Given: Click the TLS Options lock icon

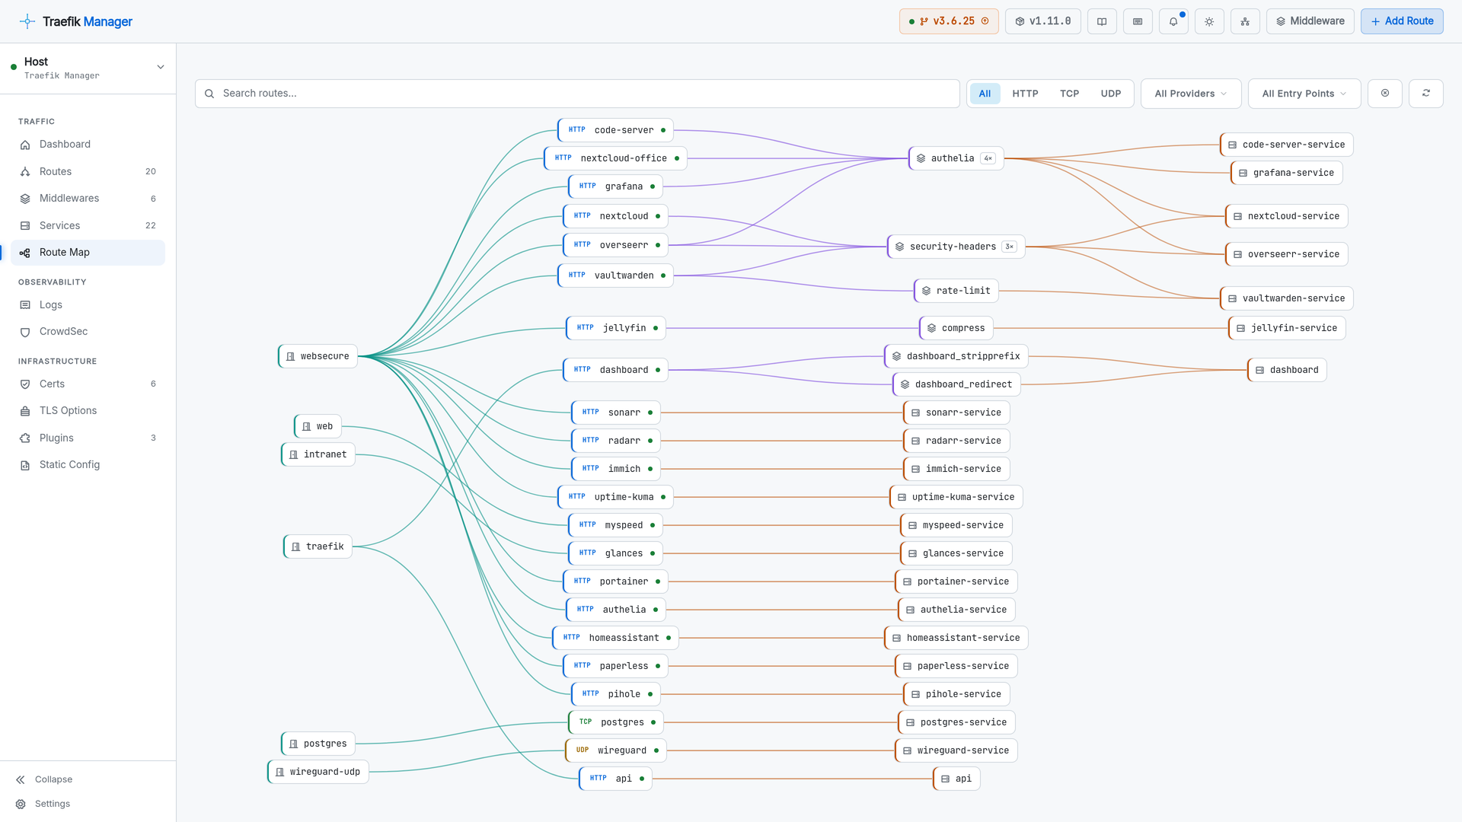Looking at the screenshot, I should click(x=25, y=411).
